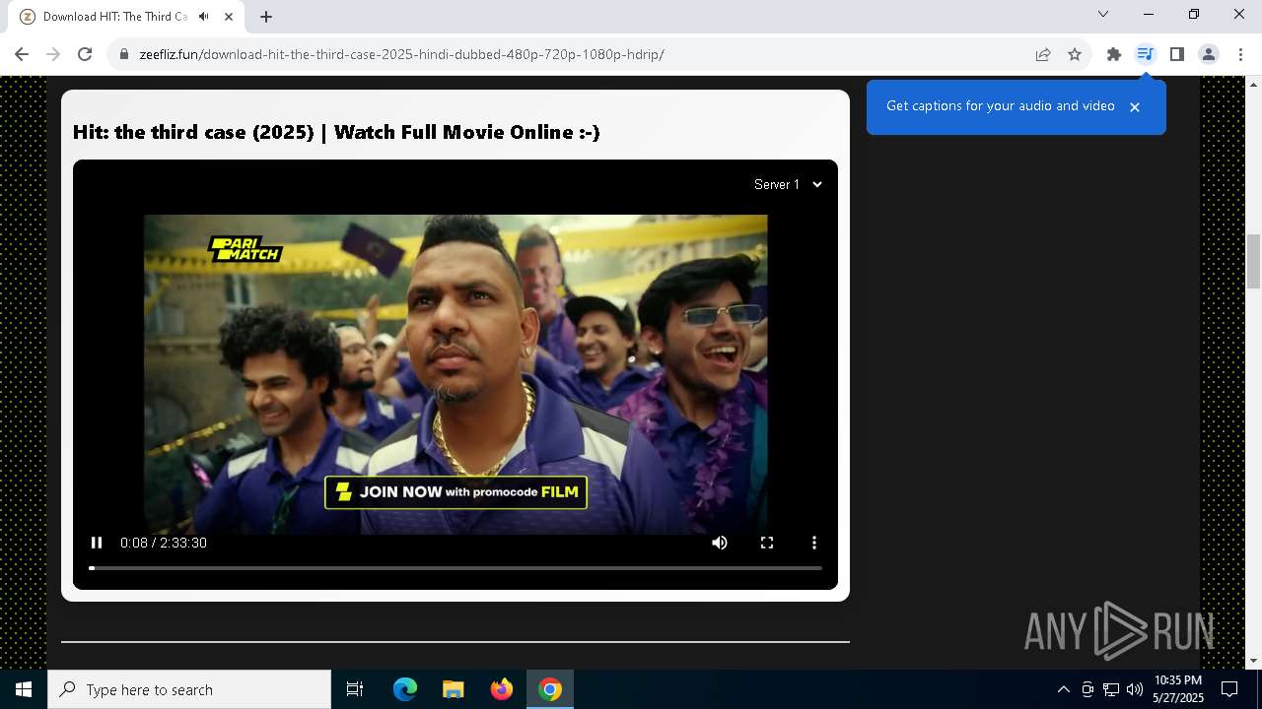1262x709 pixels.
Task: Click the tray icon beside the chevron
Action: coord(1087,689)
